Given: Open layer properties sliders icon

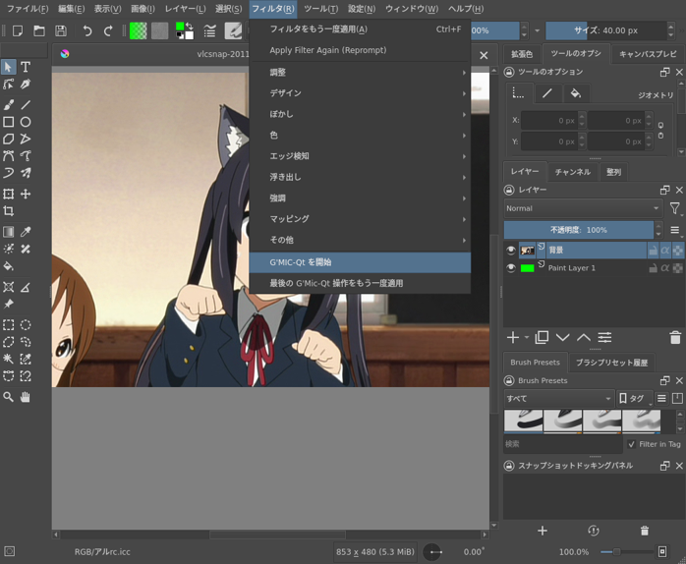Looking at the screenshot, I should (x=604, y=337).
